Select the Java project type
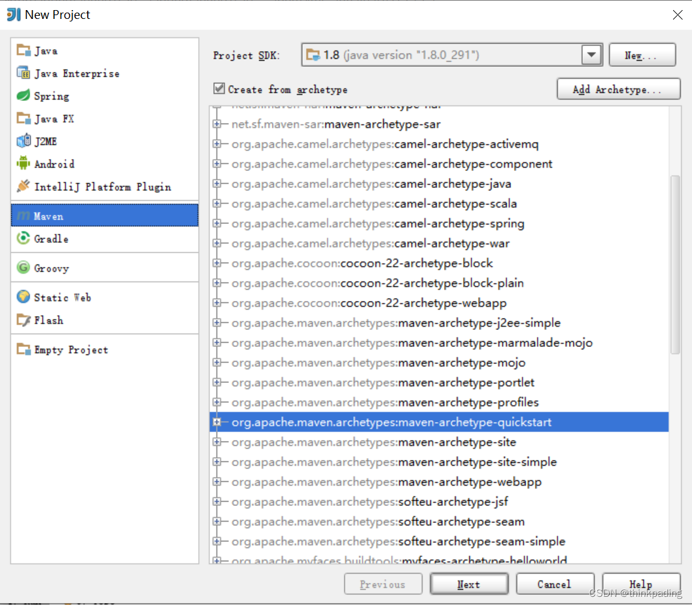The height and width of the screenshot is (605, 692). 105,50
